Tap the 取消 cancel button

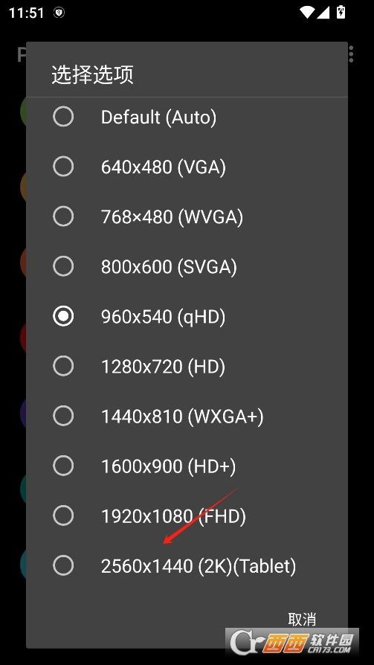[302, 619]
